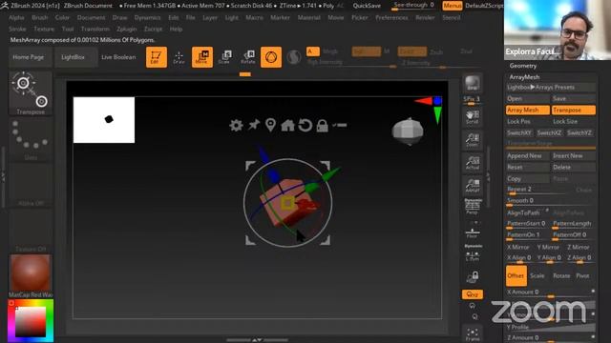
Task: Select the Rotate mode icon
Action: (x=248, y=57)
